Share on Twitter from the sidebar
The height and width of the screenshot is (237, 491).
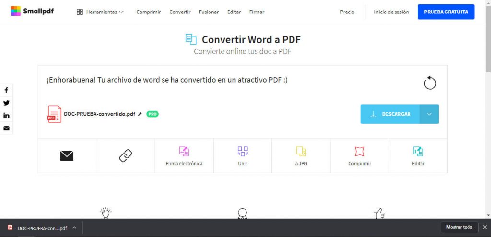coord(6,103)
